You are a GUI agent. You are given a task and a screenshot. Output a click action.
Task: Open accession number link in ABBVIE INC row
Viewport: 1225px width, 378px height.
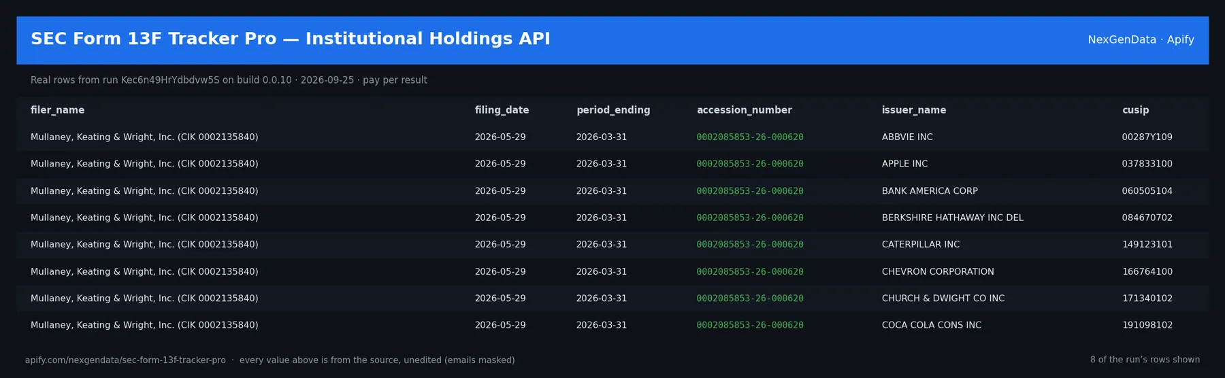coord(750,137)
